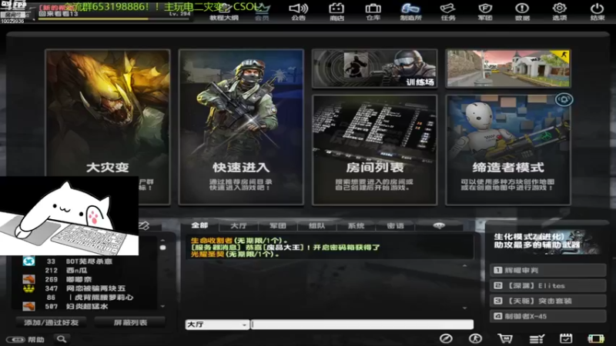Open the 军团 clan shield icon

[x=485, y=12]
